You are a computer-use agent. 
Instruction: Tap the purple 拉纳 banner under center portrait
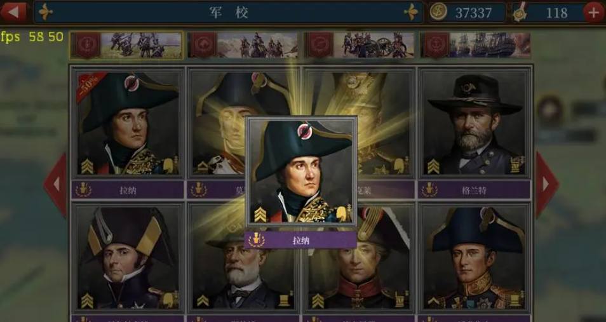[x=300, y=240]
